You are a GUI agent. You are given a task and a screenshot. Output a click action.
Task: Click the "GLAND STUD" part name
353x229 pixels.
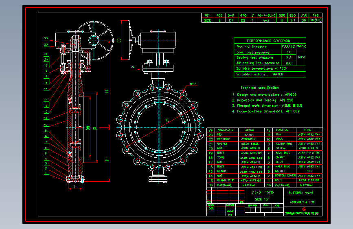point(226,181)
